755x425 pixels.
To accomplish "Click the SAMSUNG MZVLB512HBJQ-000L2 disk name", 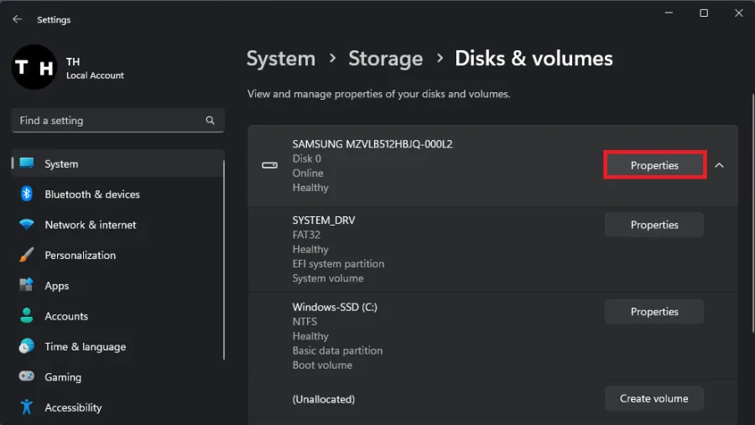I will click(372, 144).
